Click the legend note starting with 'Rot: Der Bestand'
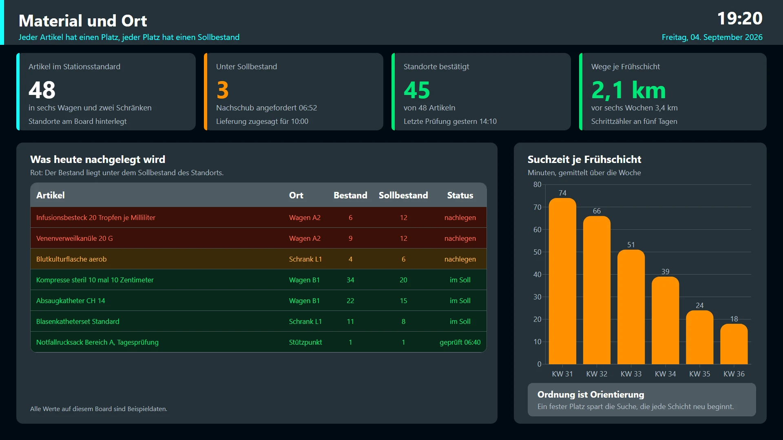783x440 pixels. pyautogui.click(x=127, y=172)
